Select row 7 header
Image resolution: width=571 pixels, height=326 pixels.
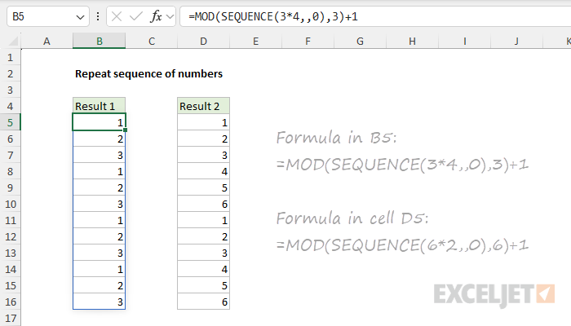(x=10, y=156)
